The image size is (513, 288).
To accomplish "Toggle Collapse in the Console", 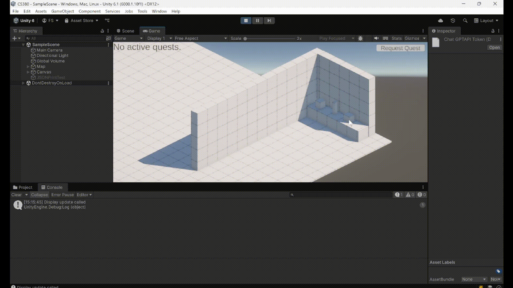I will 39,195.
